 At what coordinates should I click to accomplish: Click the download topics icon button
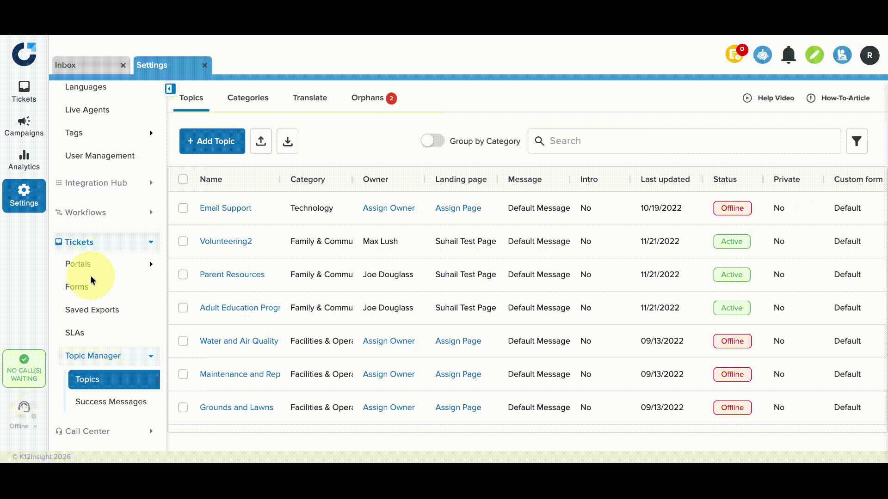tap(287, 141)
